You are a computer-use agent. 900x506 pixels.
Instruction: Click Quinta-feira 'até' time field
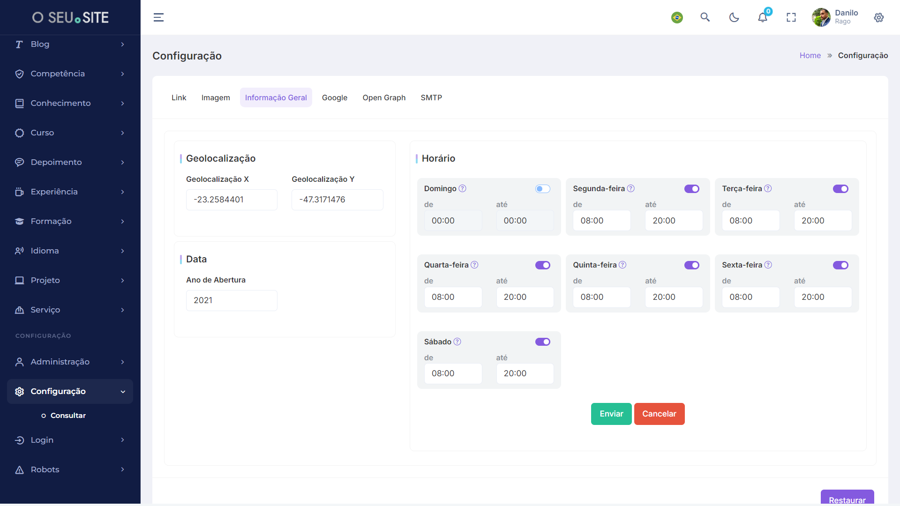(x=674, y=297)
